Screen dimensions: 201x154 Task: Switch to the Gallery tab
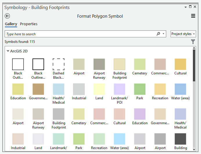11,24
